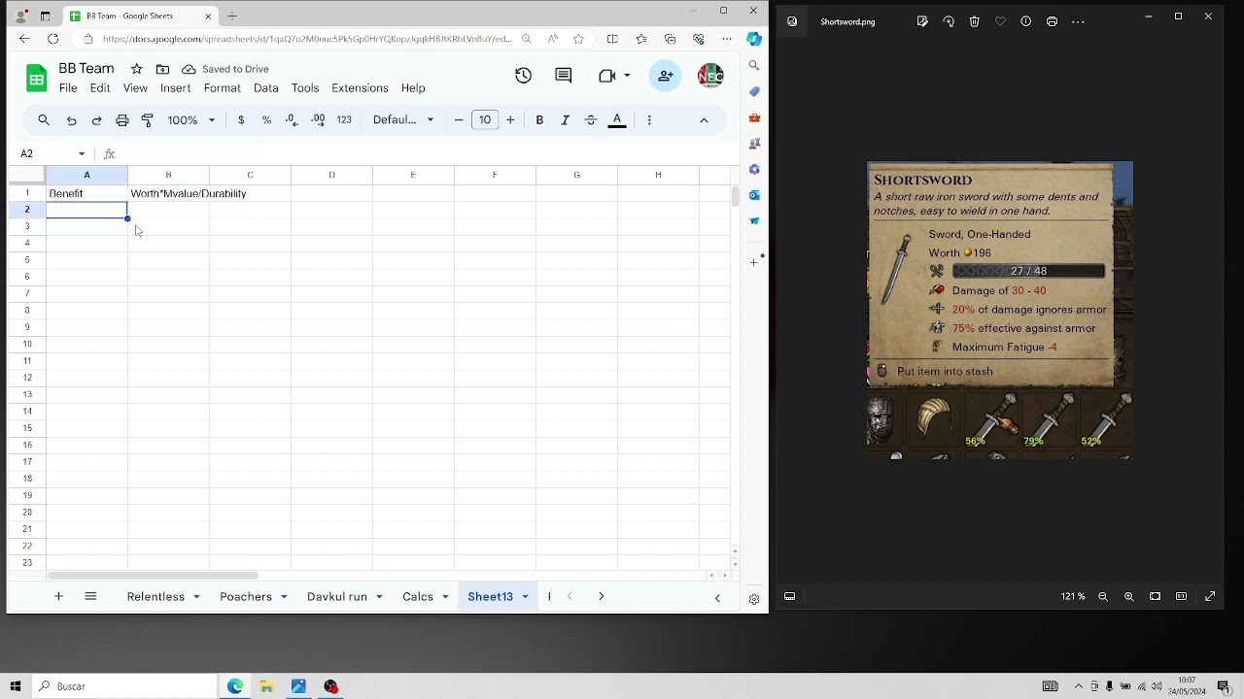Open the Google account avatar
1244x699 pixels.
710,76
